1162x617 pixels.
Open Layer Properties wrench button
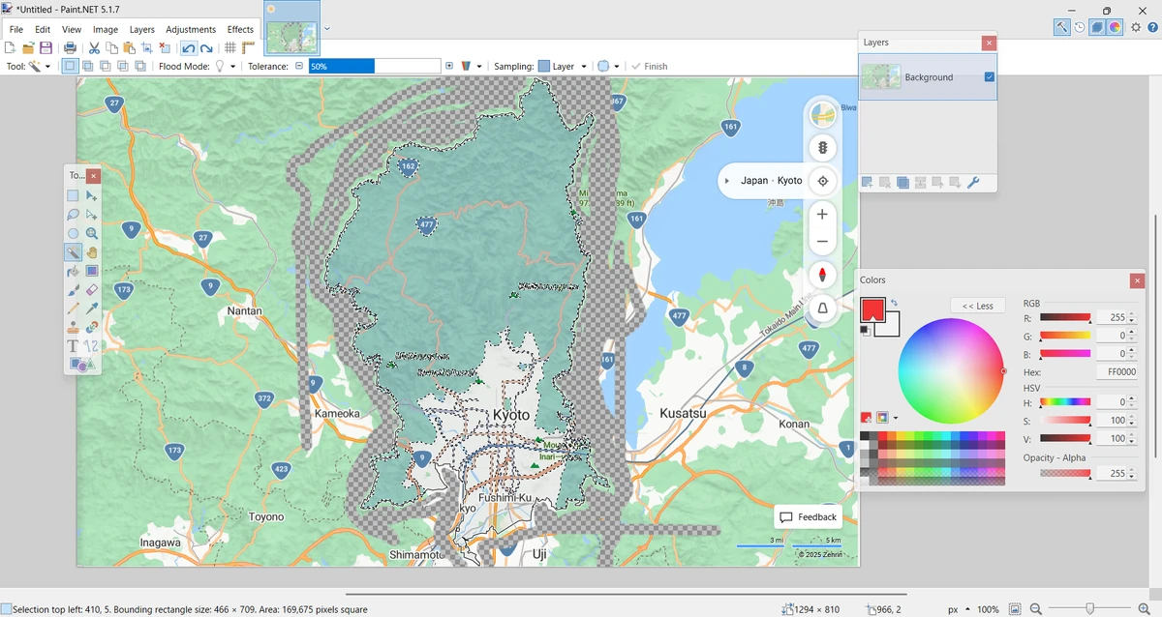973,183
